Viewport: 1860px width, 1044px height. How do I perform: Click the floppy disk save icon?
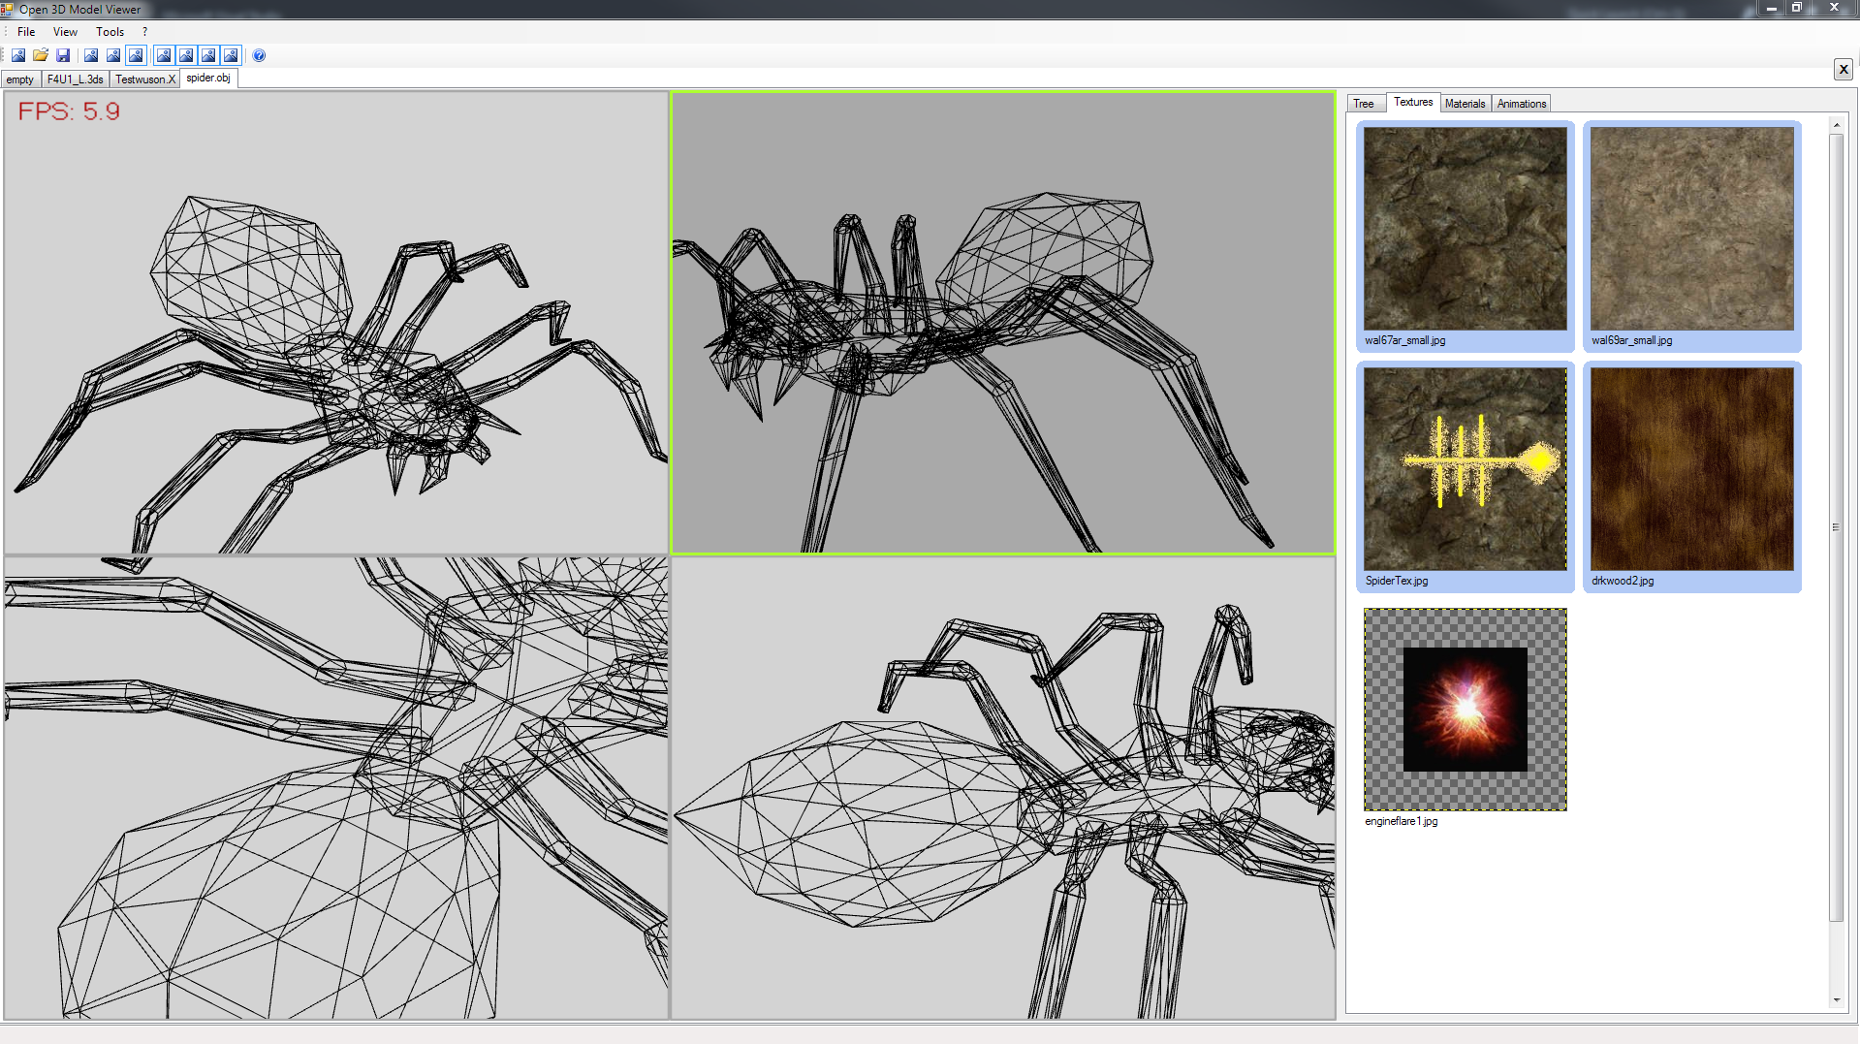pyautogui.click(x=63, y=55)
